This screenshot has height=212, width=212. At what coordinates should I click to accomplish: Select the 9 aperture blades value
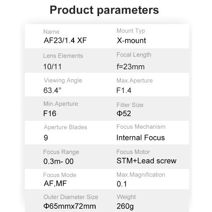(x=46, y=138)
